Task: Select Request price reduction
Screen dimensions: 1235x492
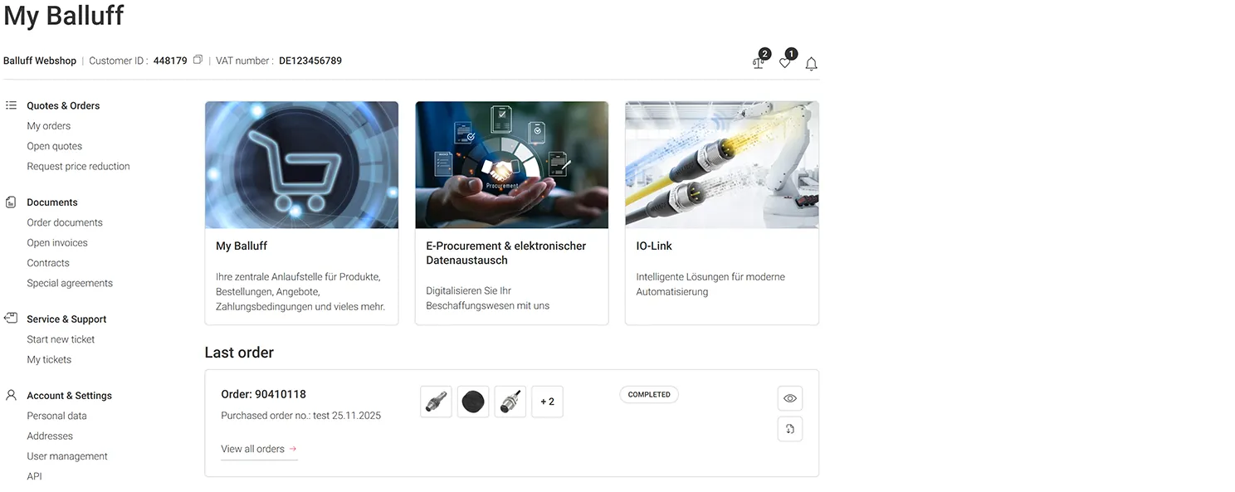Action: click(78, 167)
